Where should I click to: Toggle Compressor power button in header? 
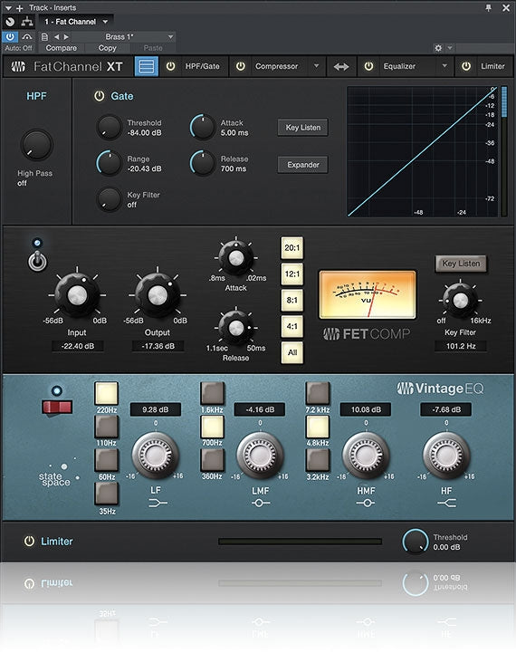[x=241, y=66]
